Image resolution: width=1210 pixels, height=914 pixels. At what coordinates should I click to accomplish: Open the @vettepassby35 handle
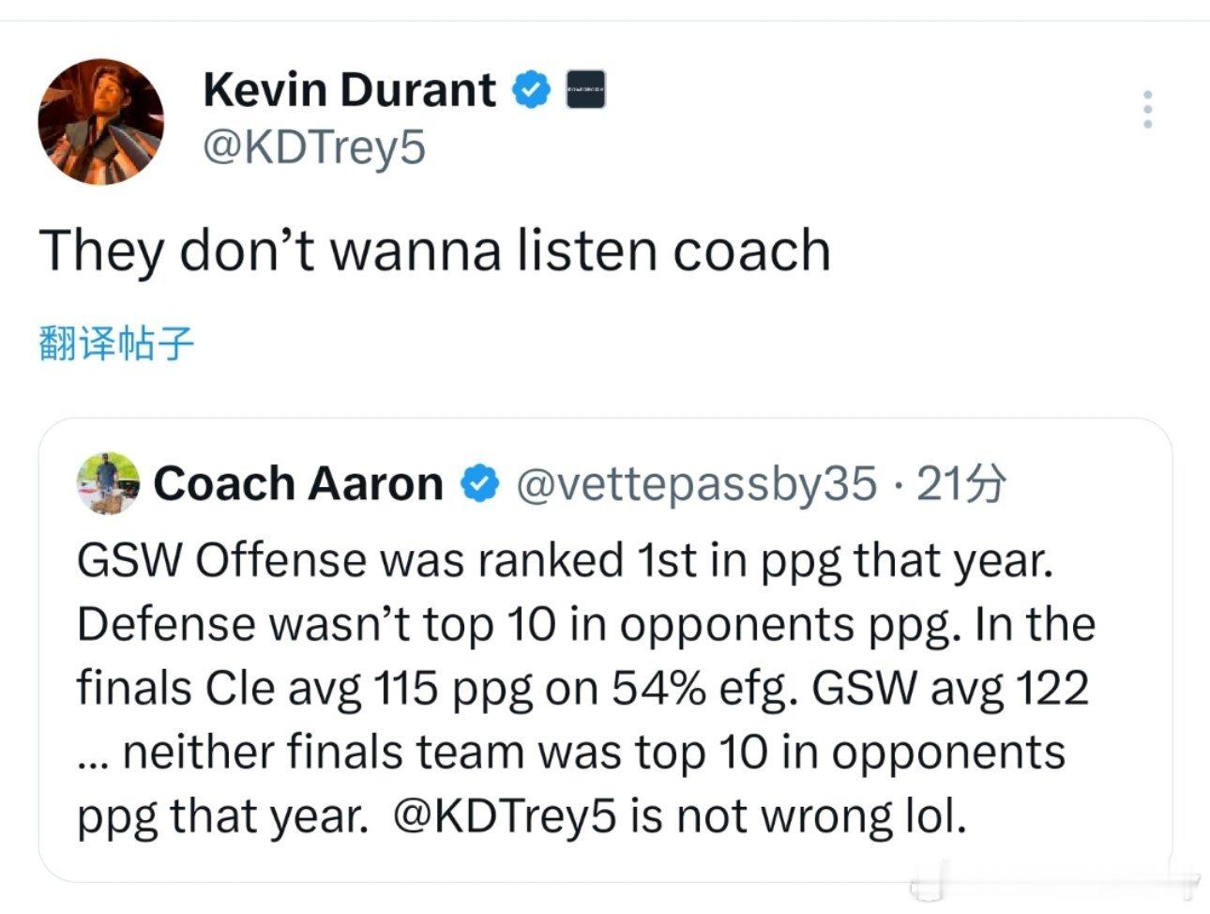point(696,484)
